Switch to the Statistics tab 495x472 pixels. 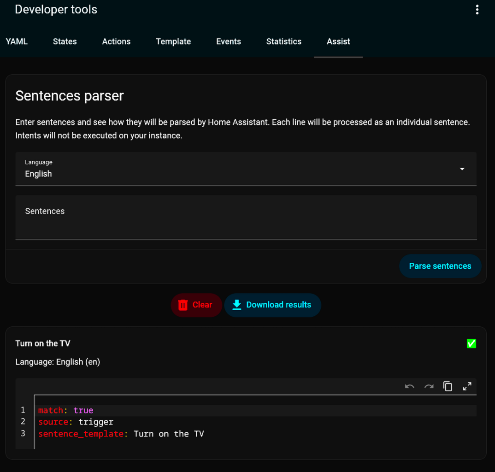coord(283,41)
